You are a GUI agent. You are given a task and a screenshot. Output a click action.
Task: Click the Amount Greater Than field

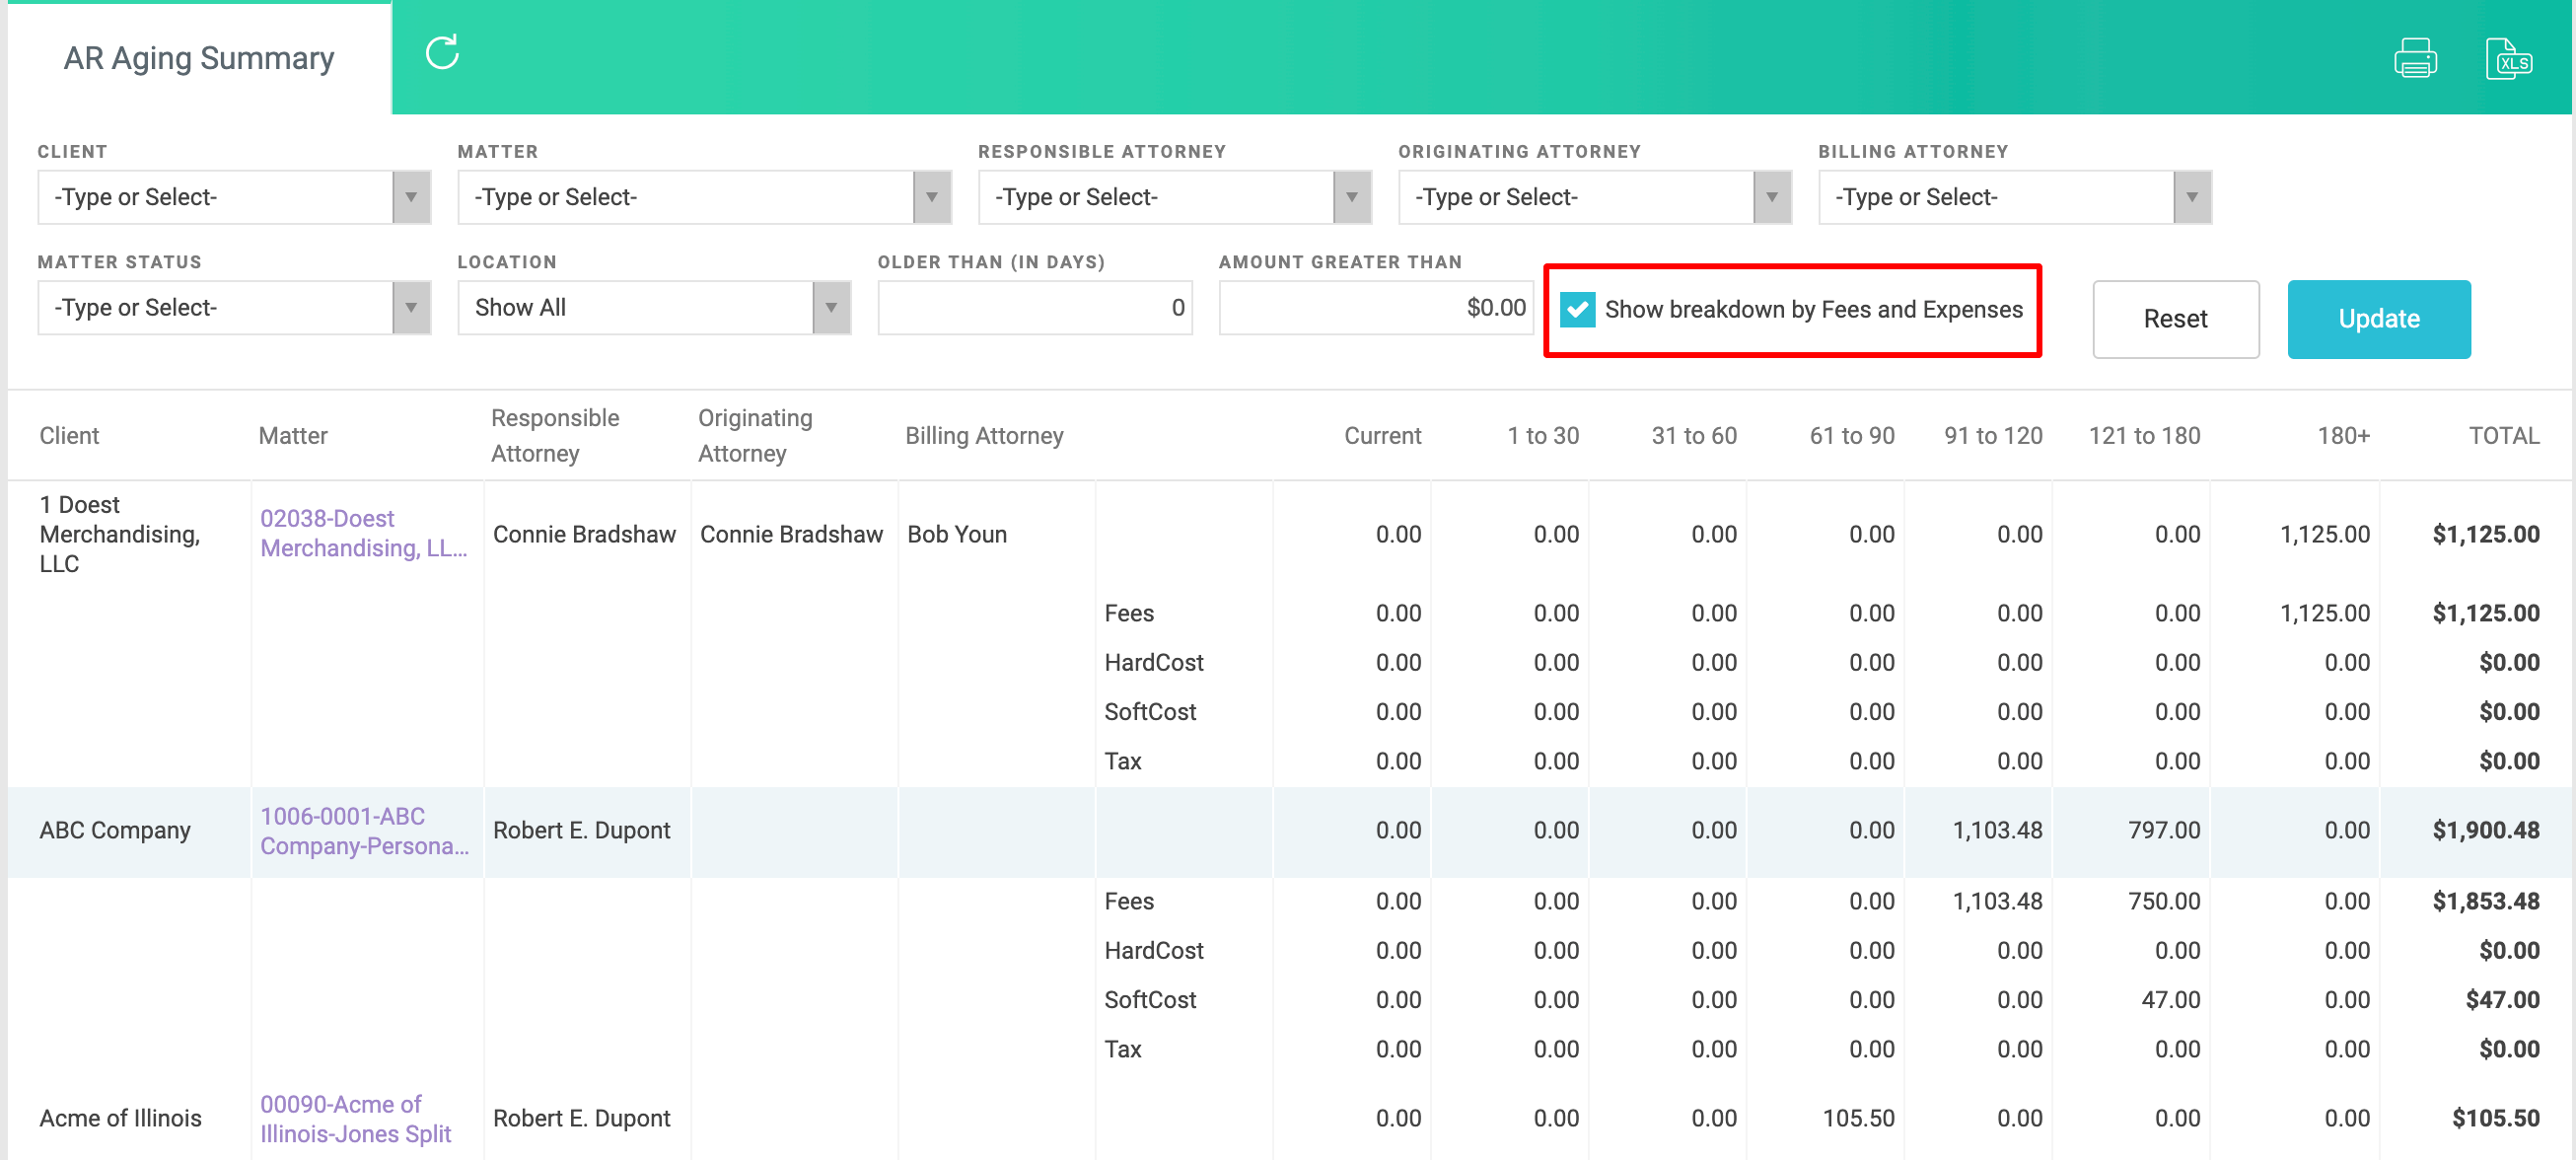(1374, 307)
